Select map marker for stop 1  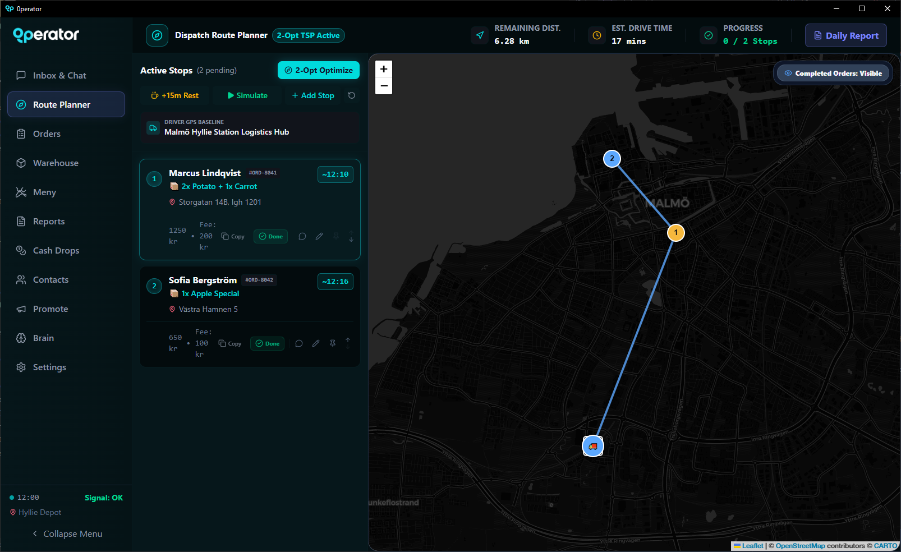point(676,232)
